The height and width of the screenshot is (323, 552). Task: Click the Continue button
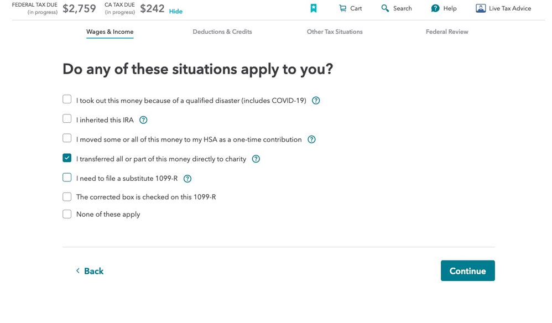coord(467,270)
